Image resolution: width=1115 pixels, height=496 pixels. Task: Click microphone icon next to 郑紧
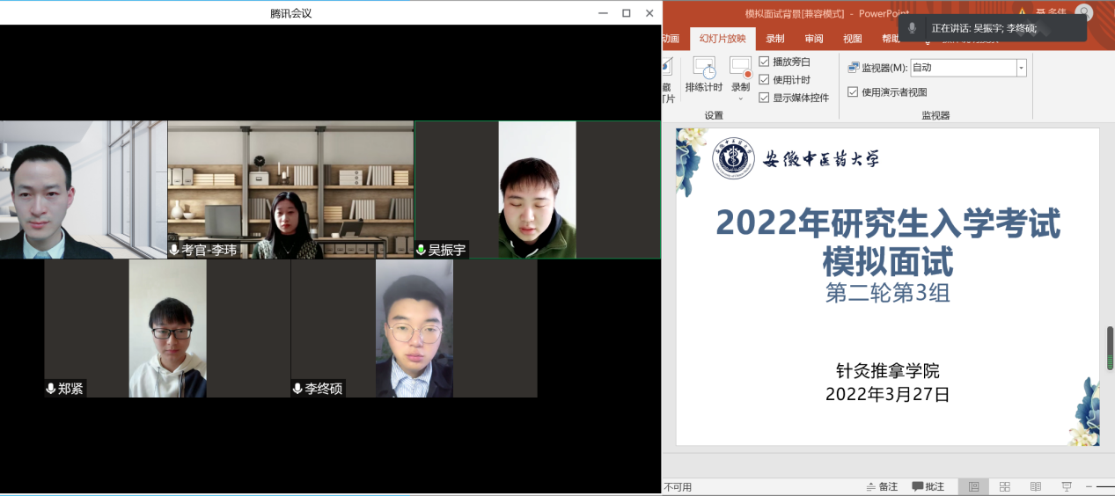click(51, 389)
